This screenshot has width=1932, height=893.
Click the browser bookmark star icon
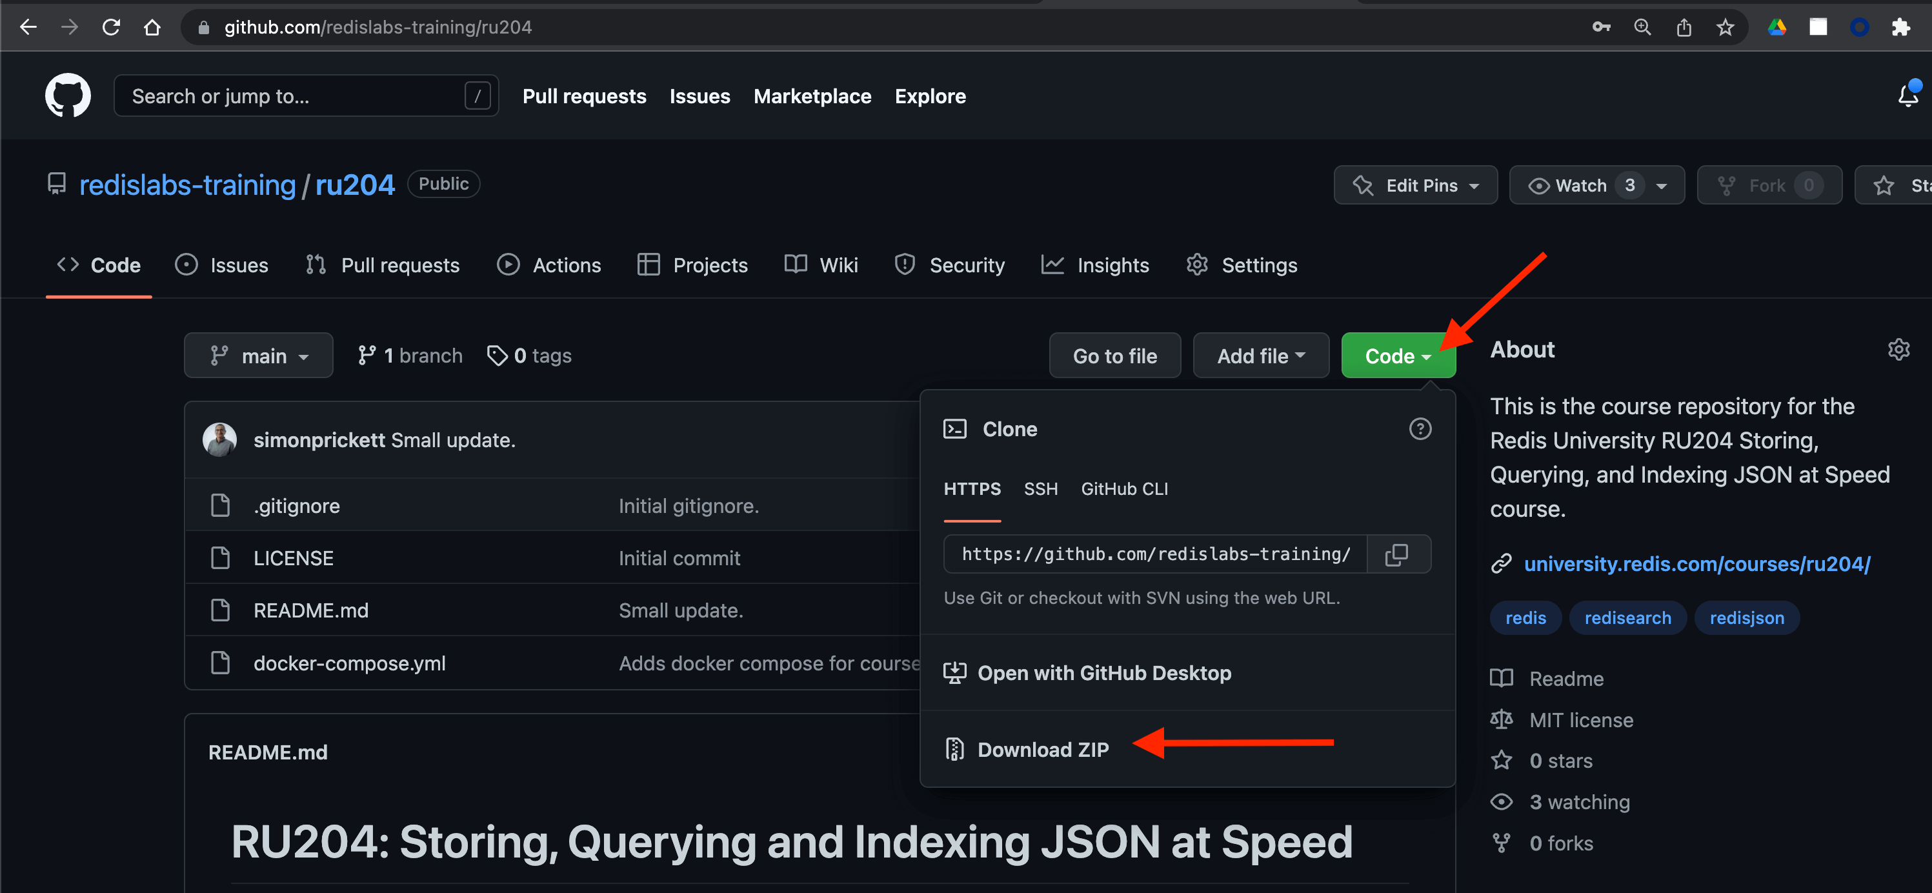tap(1724, 28)
